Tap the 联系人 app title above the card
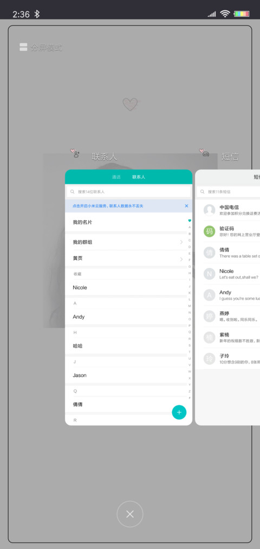260x549 pixels. (x=105, y=157)
